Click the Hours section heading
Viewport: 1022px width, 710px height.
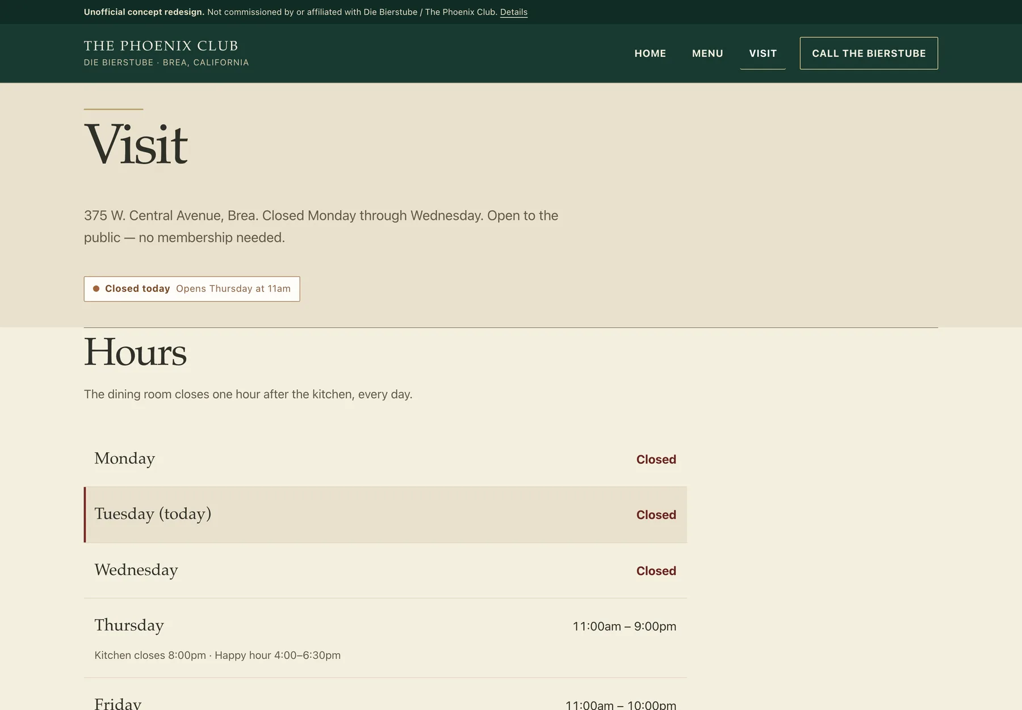(x=135, y=352)
